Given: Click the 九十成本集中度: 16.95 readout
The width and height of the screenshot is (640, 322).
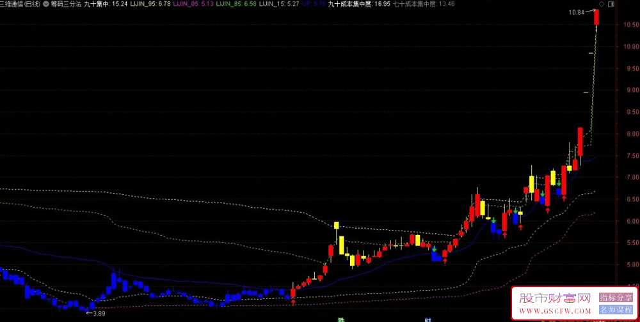Looking at the screenshot, I should click(359, 4).
